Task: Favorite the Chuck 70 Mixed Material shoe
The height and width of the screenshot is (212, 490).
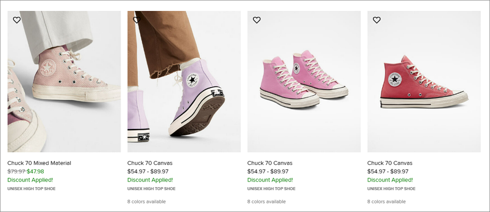Action: pyautogui.click(x=17, y=20)
